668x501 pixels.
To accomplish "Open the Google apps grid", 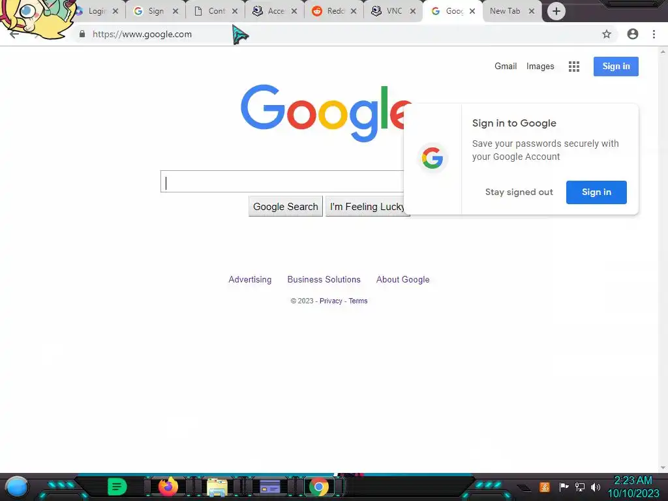I will point(574,67).
